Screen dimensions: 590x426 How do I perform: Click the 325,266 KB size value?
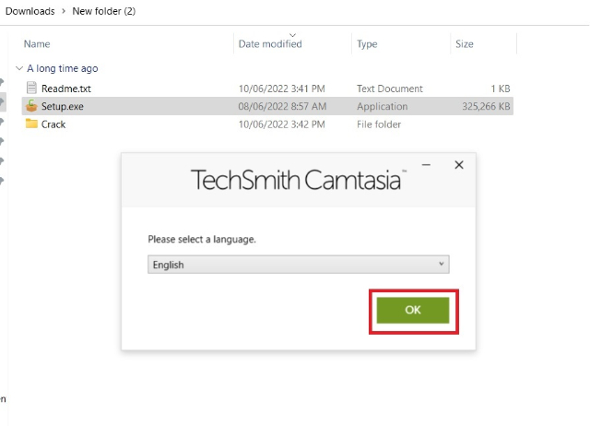(486, 106)
